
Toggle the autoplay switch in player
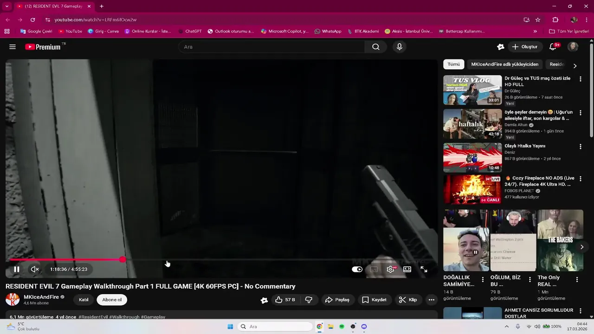357,269
